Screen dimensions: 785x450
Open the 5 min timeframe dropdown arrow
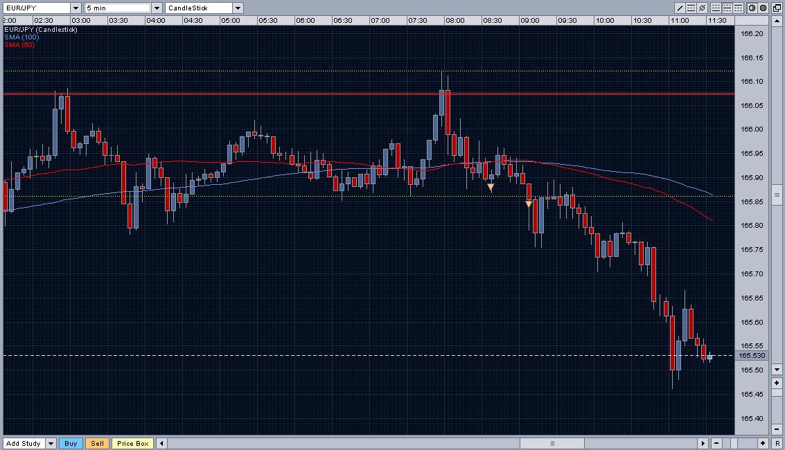[x=157, y=8]
